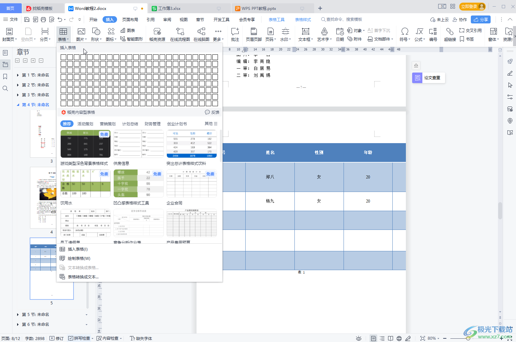
Task: Click the 立即登录 login button
Action: pyautogui.click(x=472, y=7)
